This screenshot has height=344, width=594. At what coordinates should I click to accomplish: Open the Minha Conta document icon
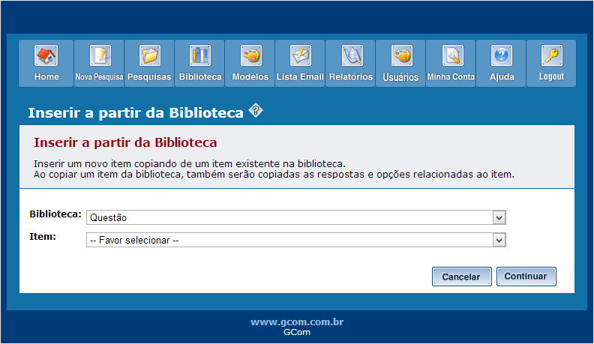(452, 55)
